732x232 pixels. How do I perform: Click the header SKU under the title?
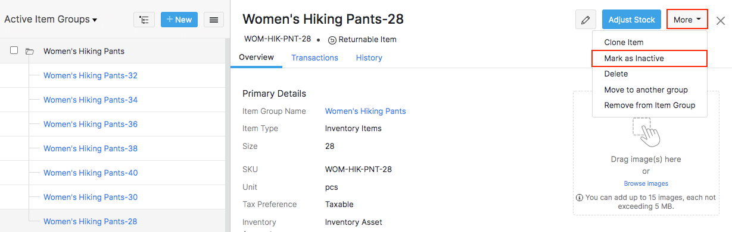point(278,39)
